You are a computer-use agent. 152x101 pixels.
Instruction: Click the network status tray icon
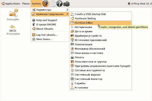coord(129,4)
